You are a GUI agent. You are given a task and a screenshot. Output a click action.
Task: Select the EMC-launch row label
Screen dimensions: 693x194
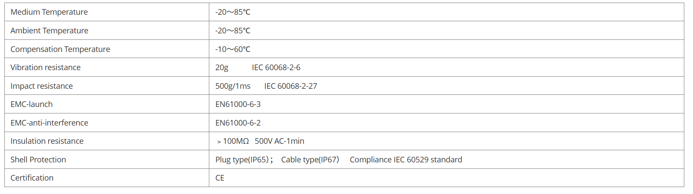32,104
